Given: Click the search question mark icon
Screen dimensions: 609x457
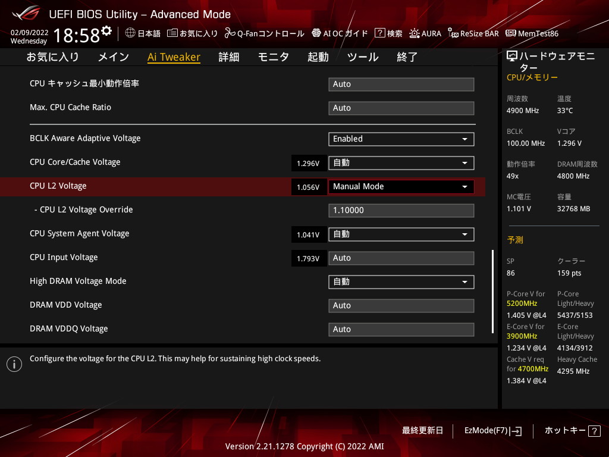Looking at the screenshot, I should coord(379,33).
